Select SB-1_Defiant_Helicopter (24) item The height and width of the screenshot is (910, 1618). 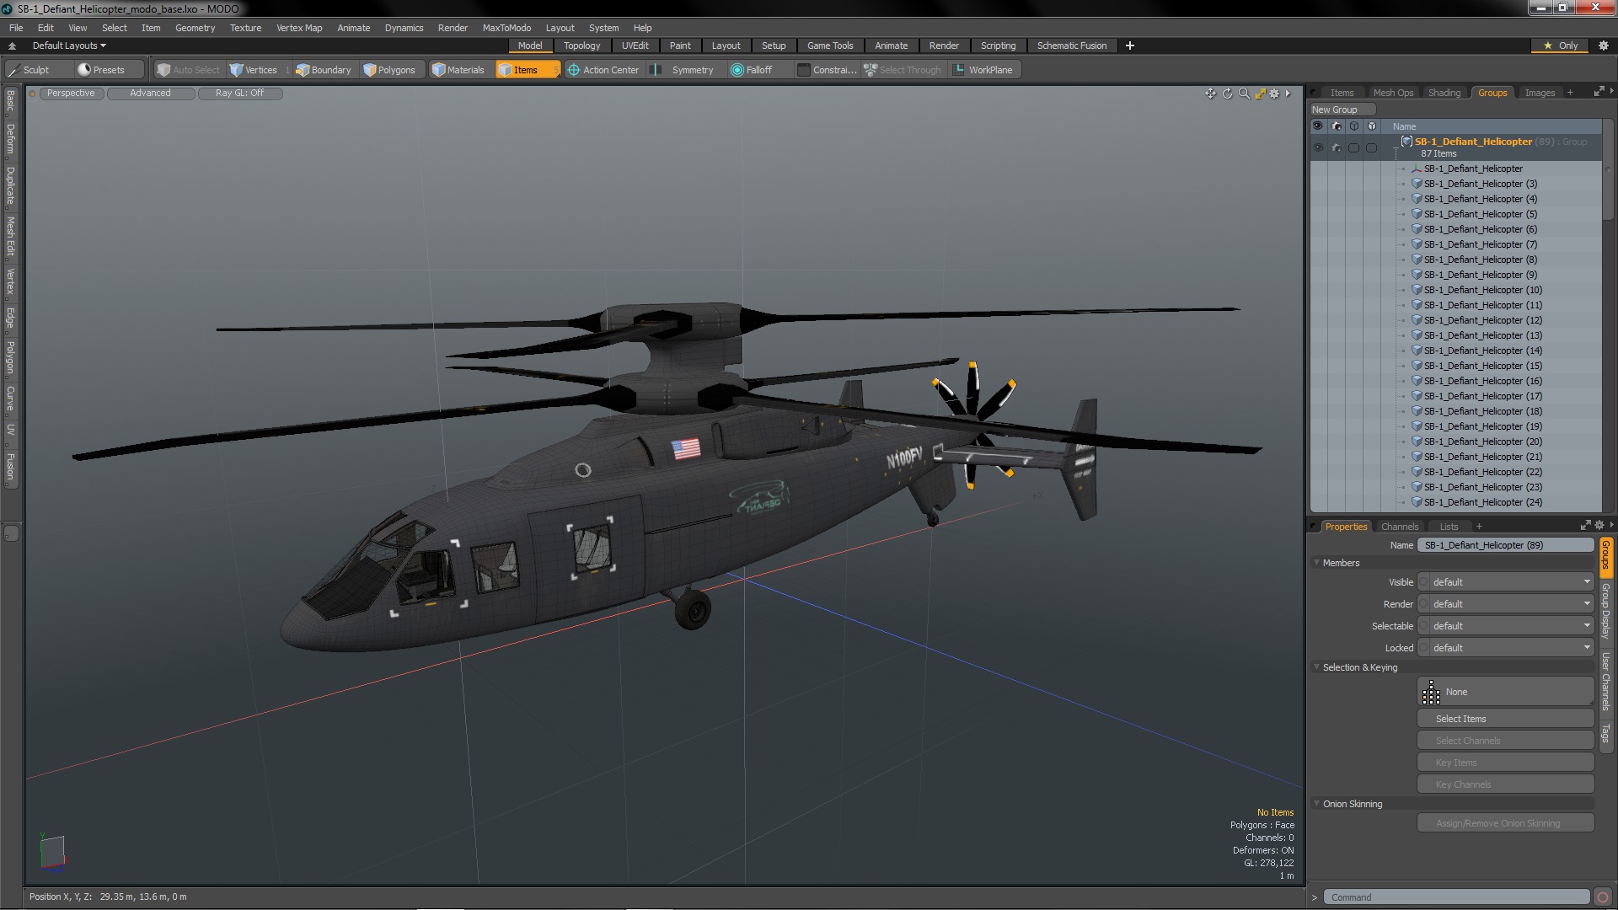point(1483,502)
